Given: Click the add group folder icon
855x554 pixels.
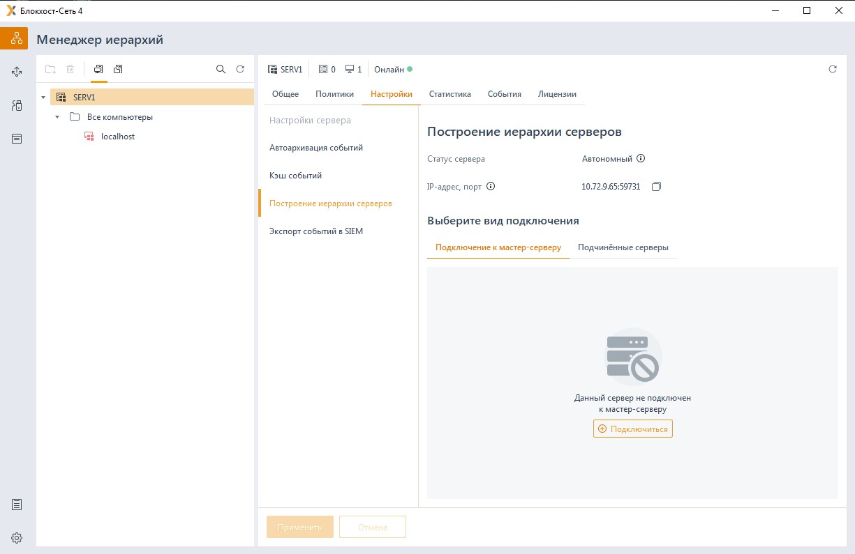Looking at the screenshot, I should [50, 69].
